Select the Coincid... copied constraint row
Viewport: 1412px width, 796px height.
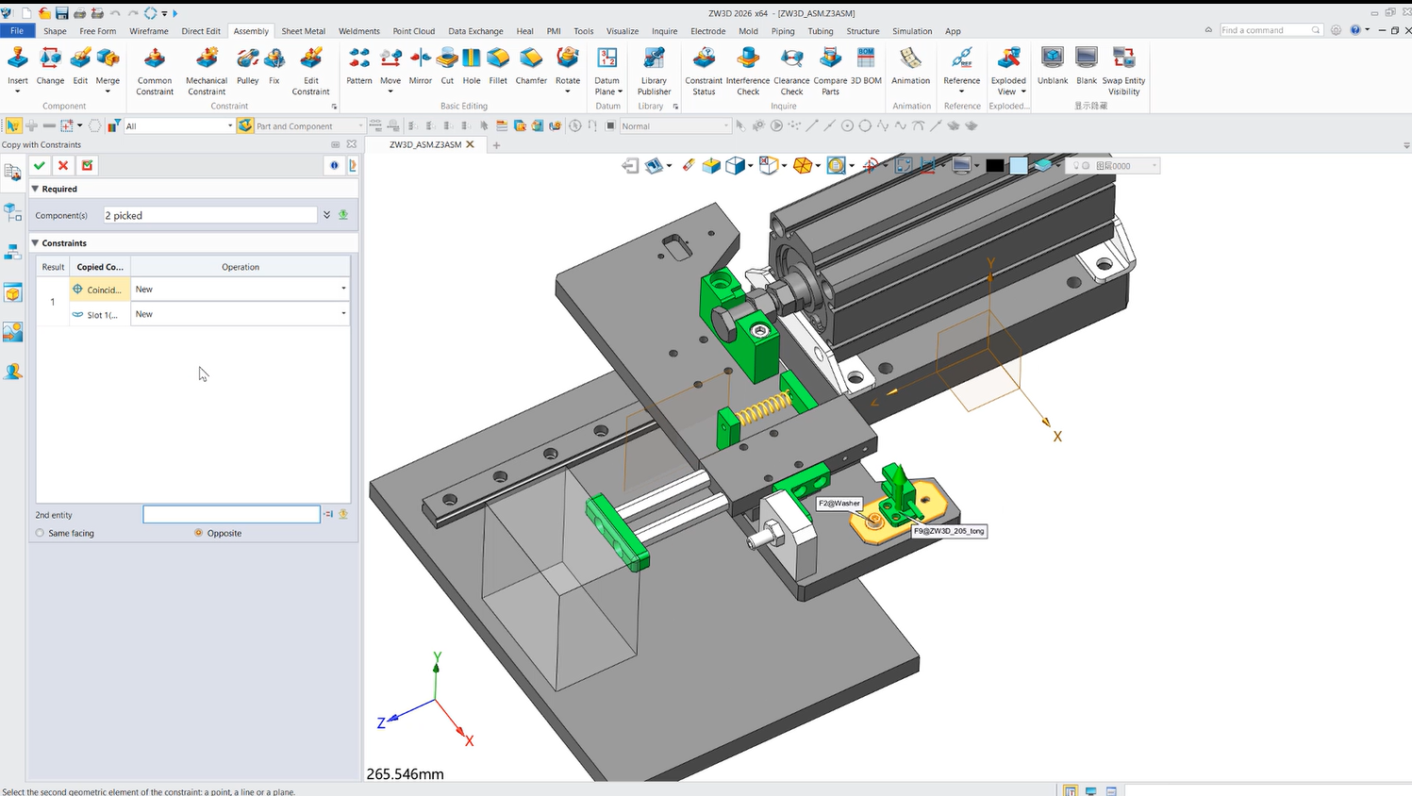pos(99,290)
